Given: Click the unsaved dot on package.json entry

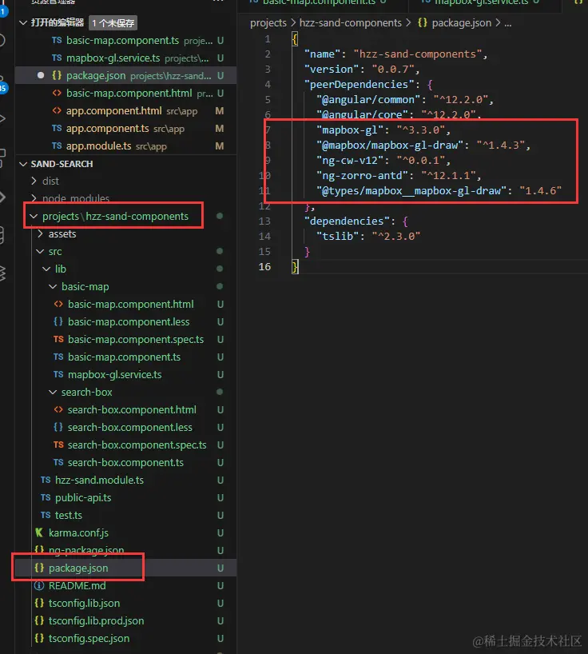Looking at the screenshot, I should 41,75.
